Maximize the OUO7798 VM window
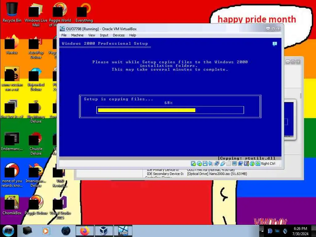316x237 pixels. (x=273, y=29)
